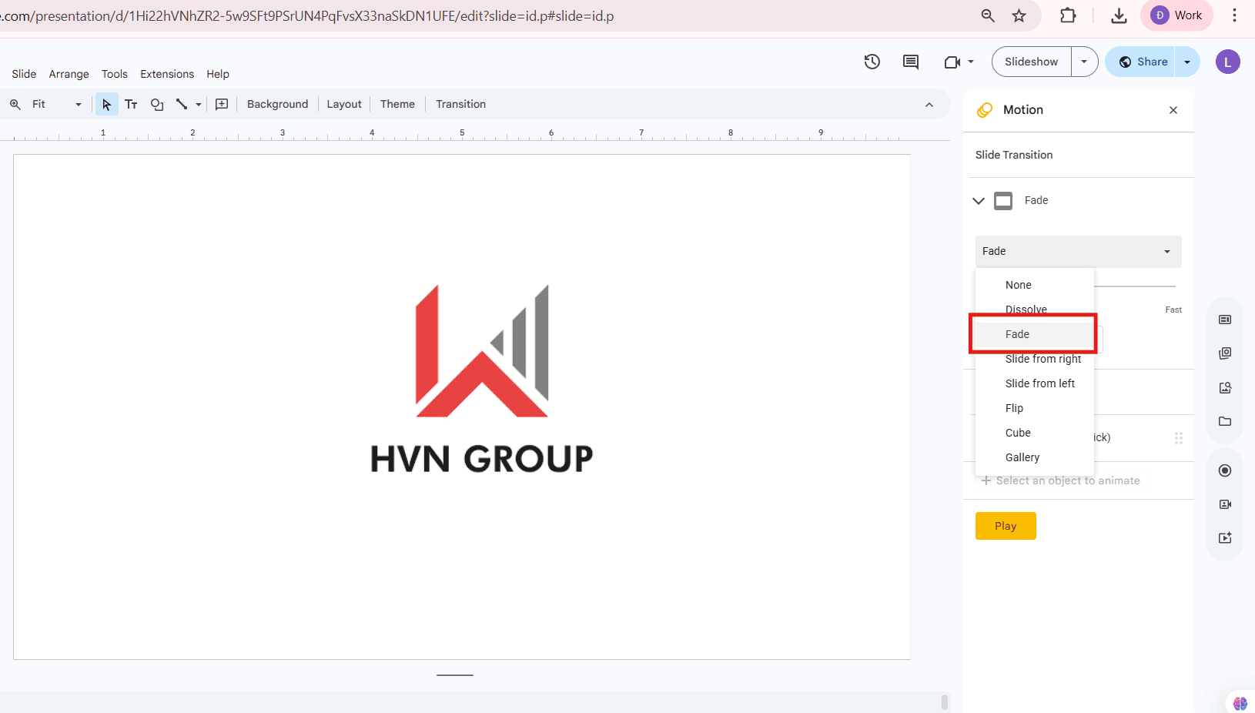Screen dimensions: 1255x713
Task: Select Dissolve from the transition list
Action: pos(1026,309)
